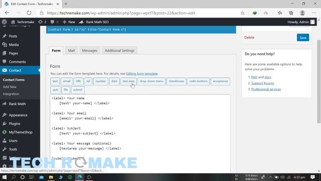Switch to the Mail tab
Image resolution: width=321 pixels, height=181 pixels.
click(71, 50)
